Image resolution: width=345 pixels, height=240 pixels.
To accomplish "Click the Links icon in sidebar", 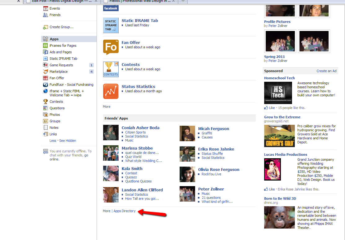I will click(x=46, y=134).
